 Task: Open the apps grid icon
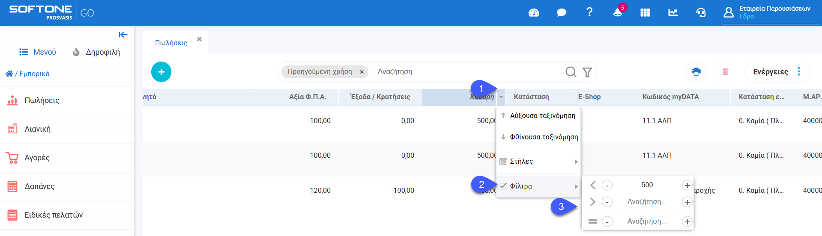coord(645,13)
